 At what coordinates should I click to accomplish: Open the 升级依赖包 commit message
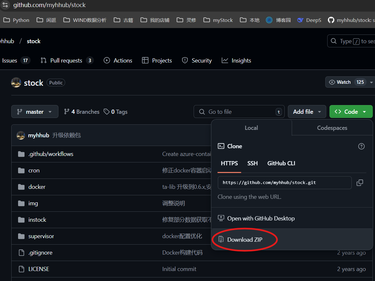coord(66,135)
